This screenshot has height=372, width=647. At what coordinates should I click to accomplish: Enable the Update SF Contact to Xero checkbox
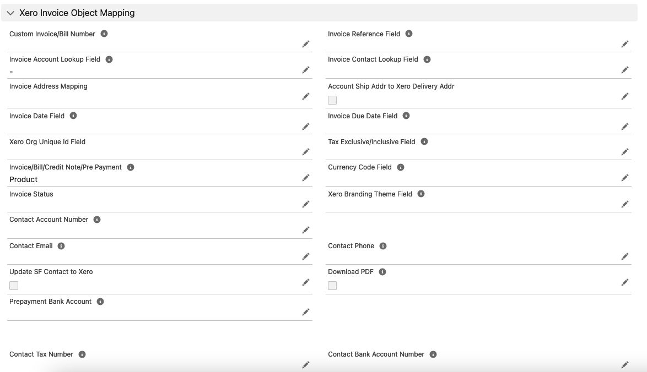(14, 286)
